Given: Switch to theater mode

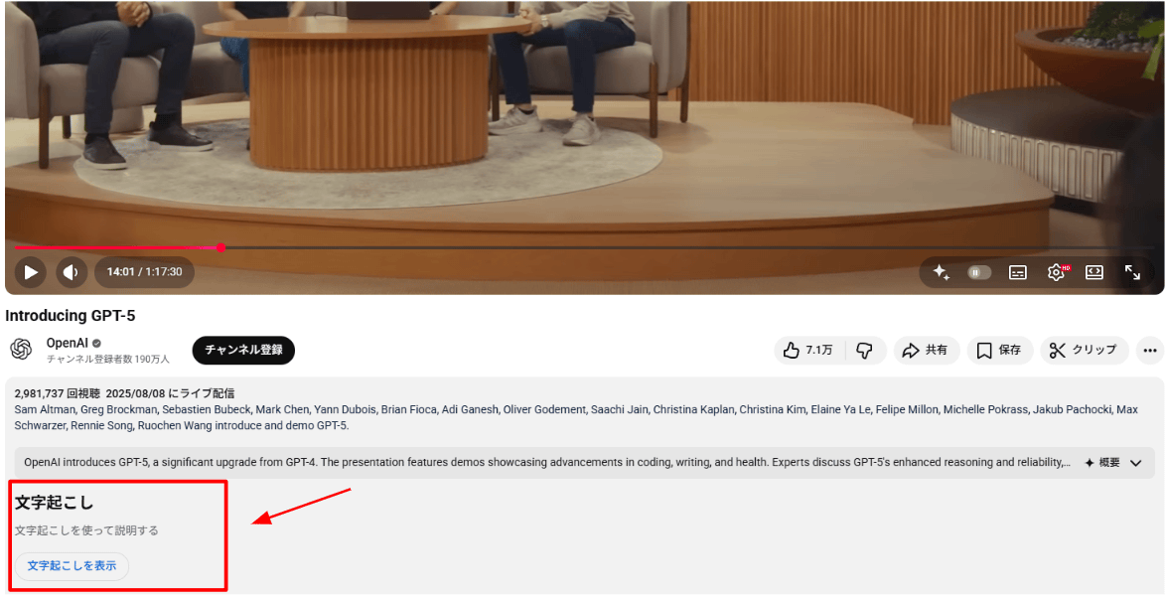Looking at the screenshot, I should coord(1093,272).
